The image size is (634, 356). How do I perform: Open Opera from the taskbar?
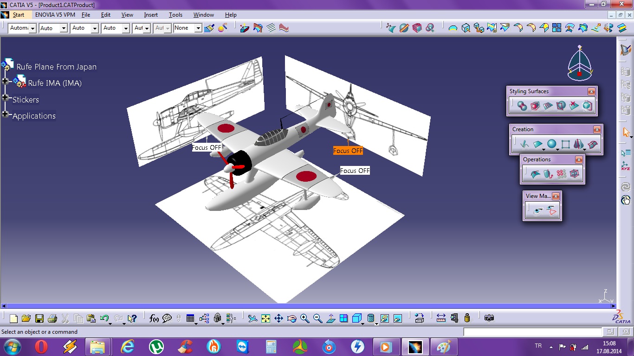pos(41,347)
